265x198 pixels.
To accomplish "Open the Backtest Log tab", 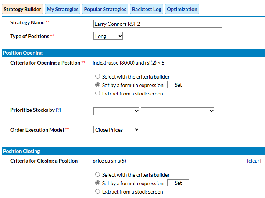I will (146, 9).
